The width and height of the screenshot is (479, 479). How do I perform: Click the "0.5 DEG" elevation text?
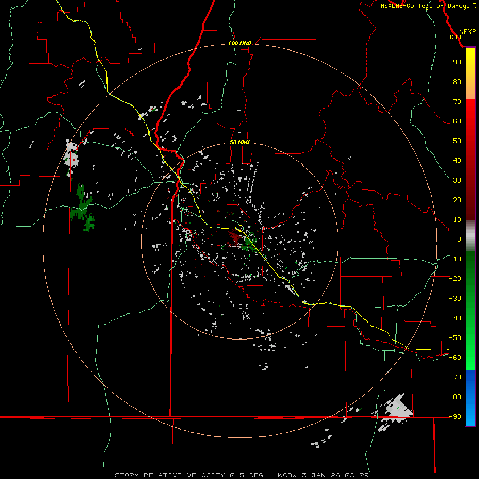(x=246, y=475)
